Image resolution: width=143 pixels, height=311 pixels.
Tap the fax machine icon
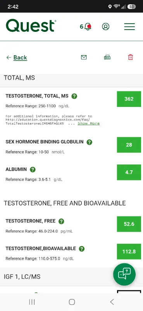coord(107,57)
